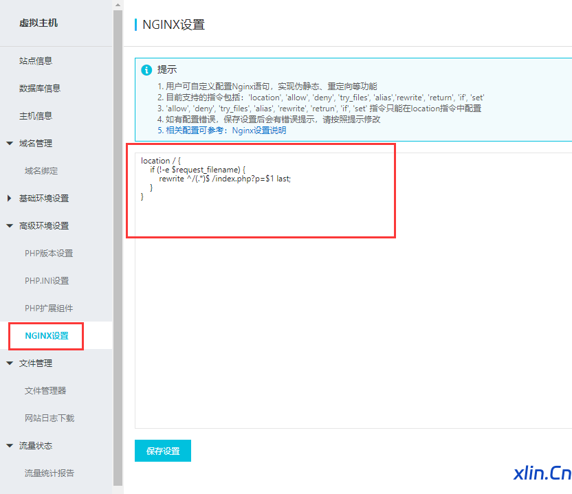Click the rewrite rule line in the editor
Viewport: 572px width, 494px height.
(225, 179)
